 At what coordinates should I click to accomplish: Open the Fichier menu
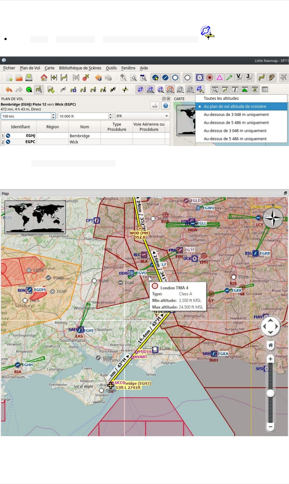[9, 68]
